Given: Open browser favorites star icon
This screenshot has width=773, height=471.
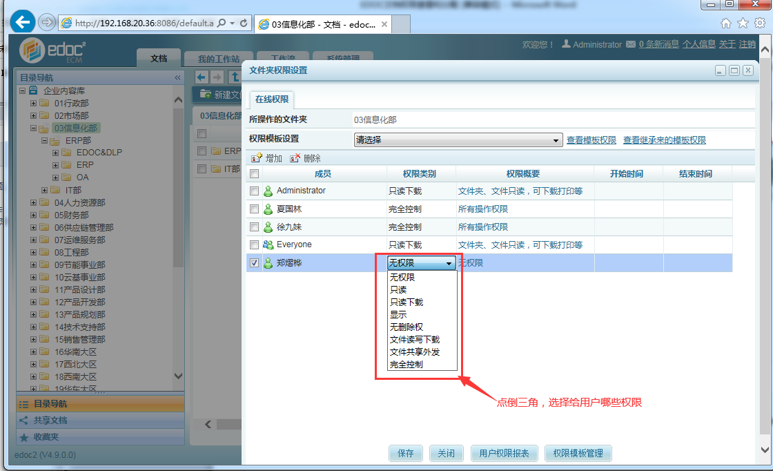Looking at the screenshot, I should 743,23.
